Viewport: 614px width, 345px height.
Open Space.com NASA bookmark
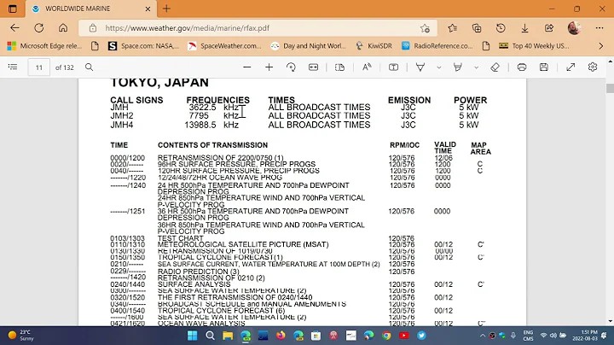pyautogui.click(x=143, y=46)
